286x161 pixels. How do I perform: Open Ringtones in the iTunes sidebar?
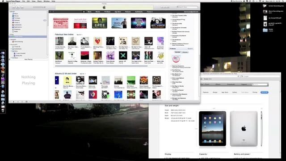pos(17,29)
